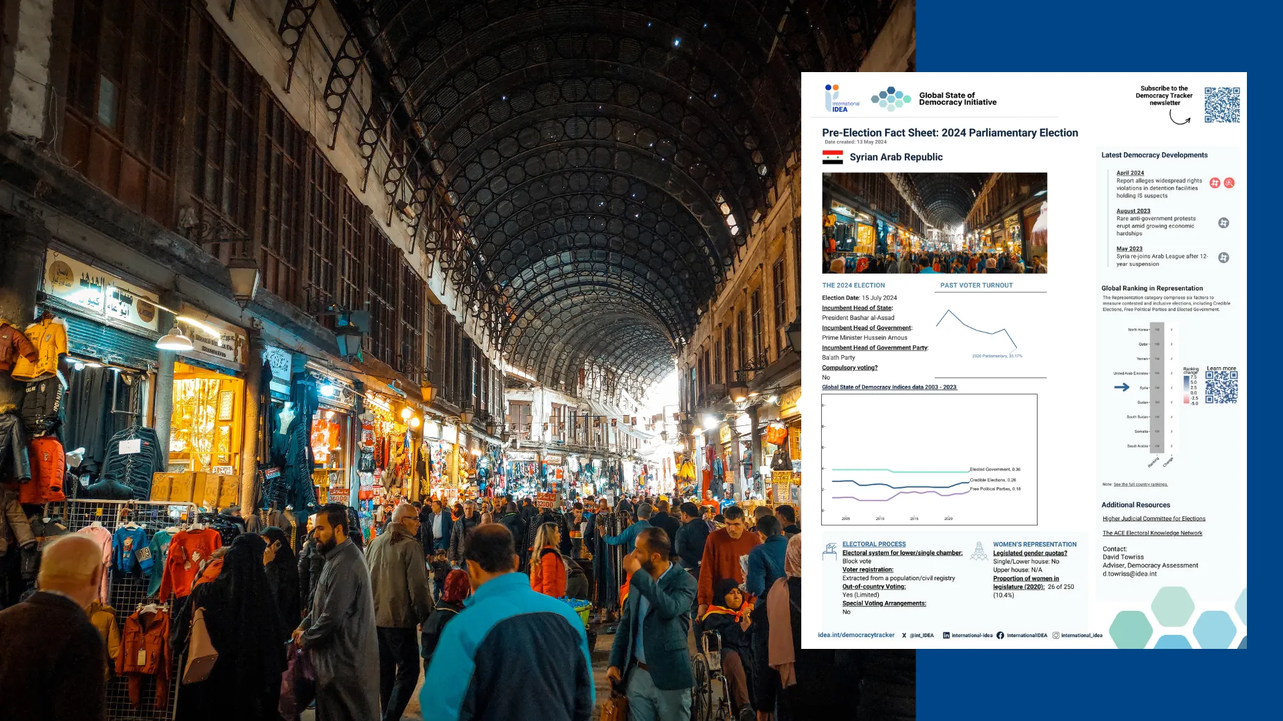Viewport: 1283px width, 721px height.
Task: Click the Credible Elections, 0.26 series label
Action: (x=993, y=480)
